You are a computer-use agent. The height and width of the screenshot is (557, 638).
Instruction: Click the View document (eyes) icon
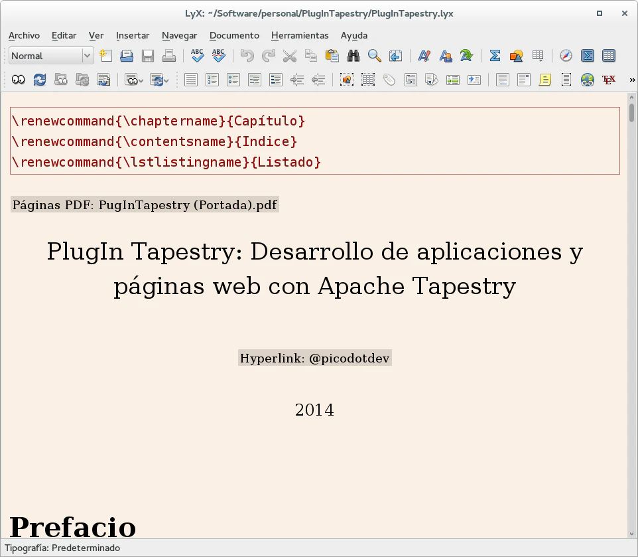[x=19, y=80]
